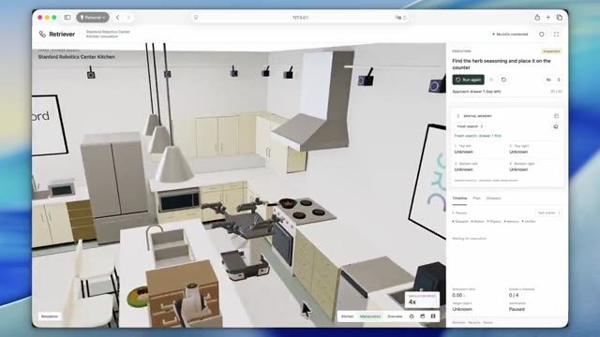Go back with the browser back arrow
The height and width of the screenshot is (337, 600).
tap(118, 17)
